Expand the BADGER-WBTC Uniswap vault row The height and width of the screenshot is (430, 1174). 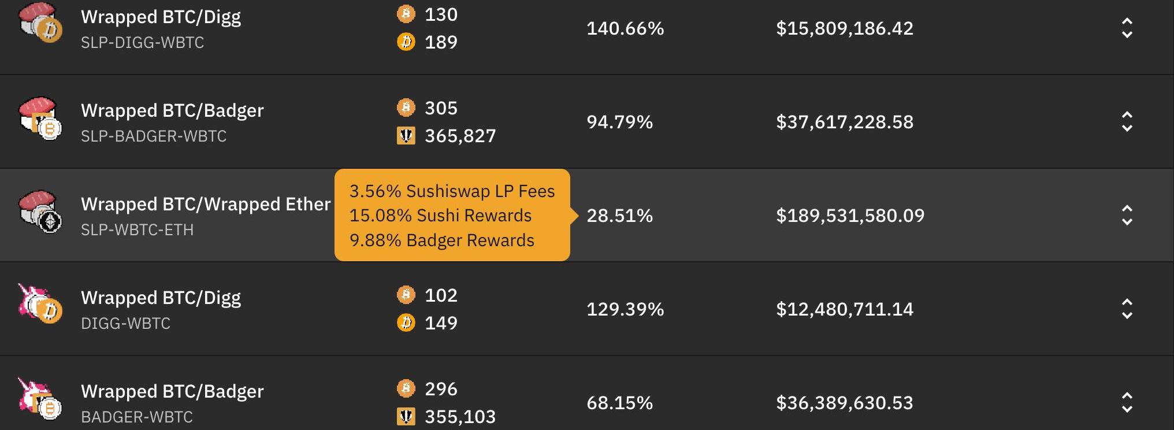1127,403
